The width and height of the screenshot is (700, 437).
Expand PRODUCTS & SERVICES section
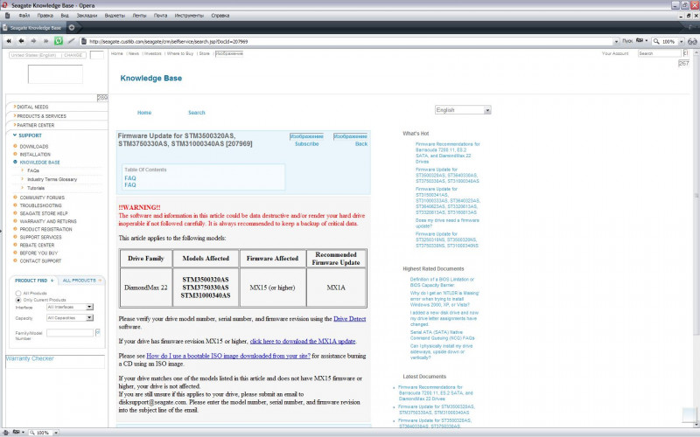(x=39, y=116)
